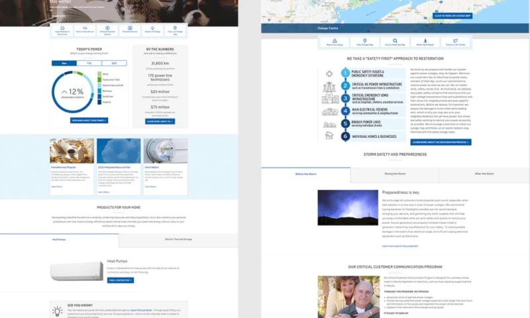Click the up chevron next to 12% renewable energy
530x318 pixels.
pos(64,92)
